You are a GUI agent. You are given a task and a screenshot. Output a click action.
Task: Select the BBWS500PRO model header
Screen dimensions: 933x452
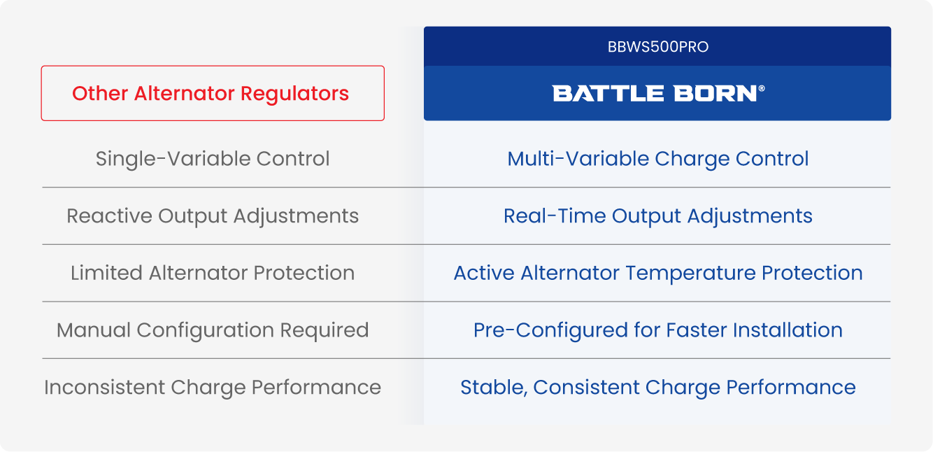[657, 47]
